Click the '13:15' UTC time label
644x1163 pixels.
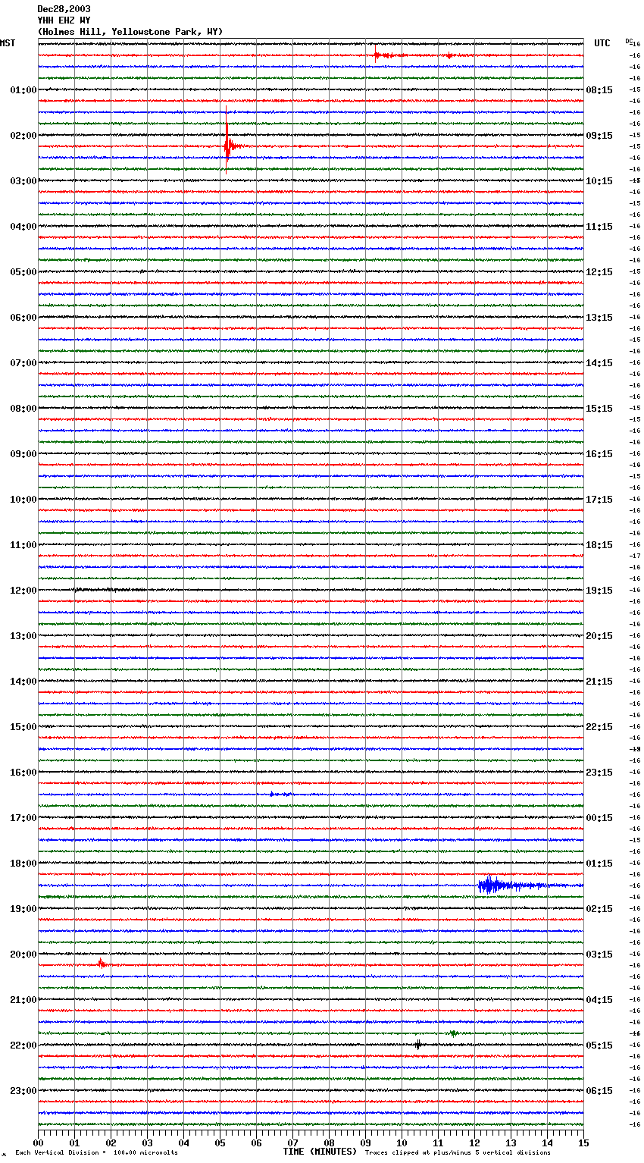pyautogui.click(x=599, y=318)
